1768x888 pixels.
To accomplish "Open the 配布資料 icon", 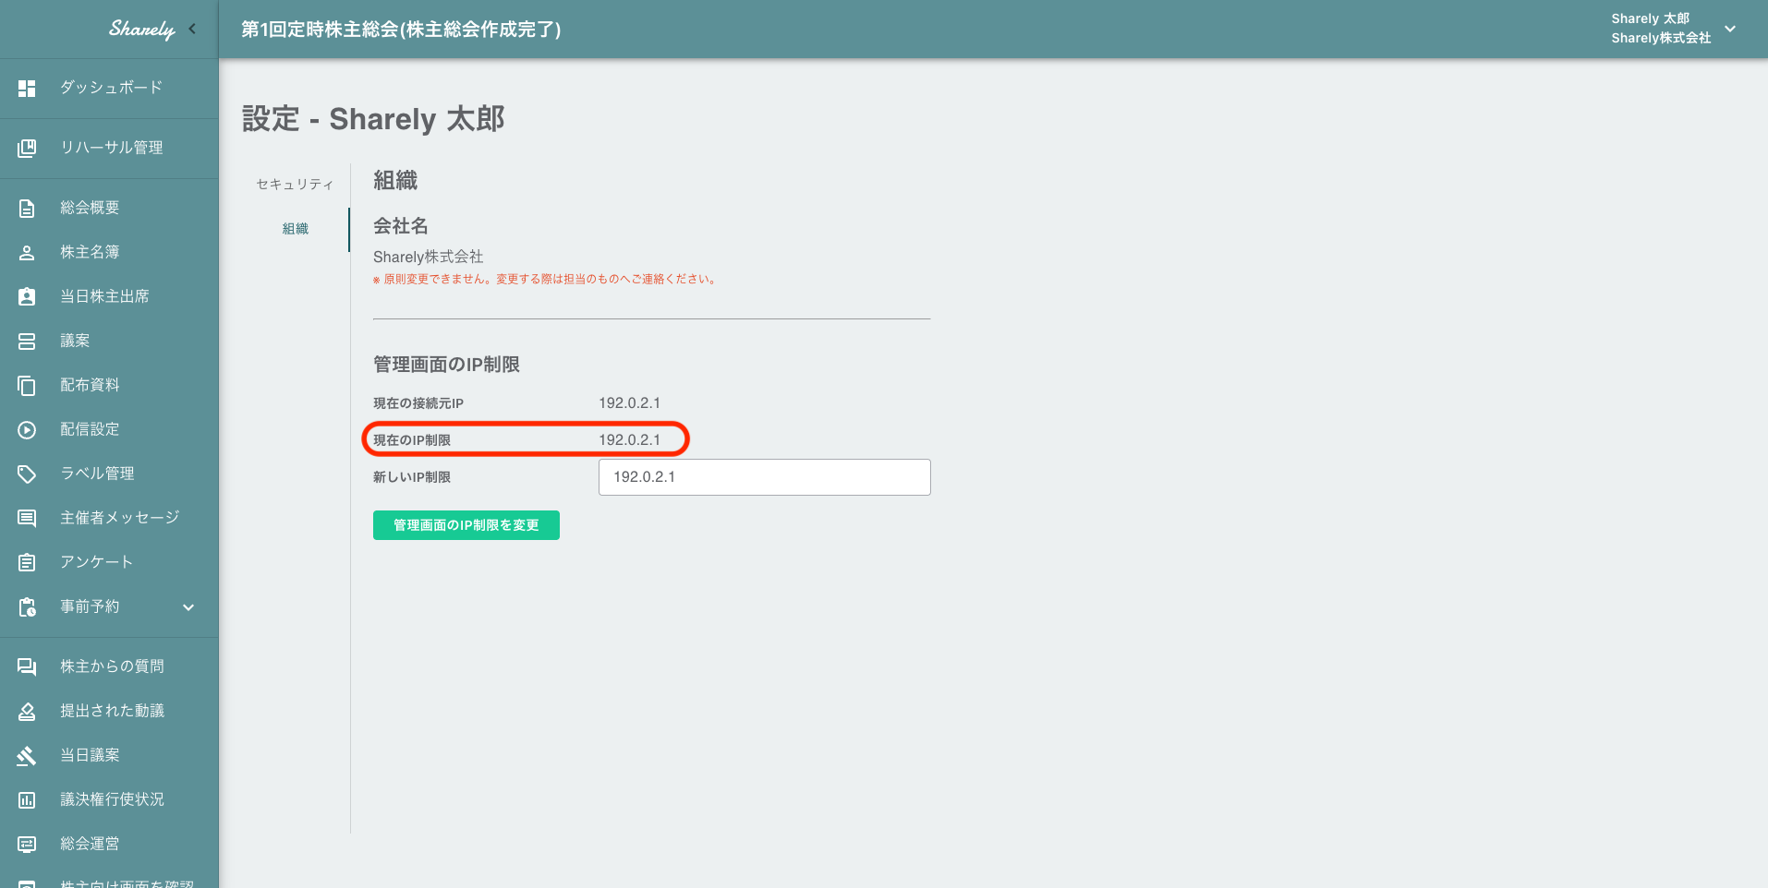I will 26,384.
